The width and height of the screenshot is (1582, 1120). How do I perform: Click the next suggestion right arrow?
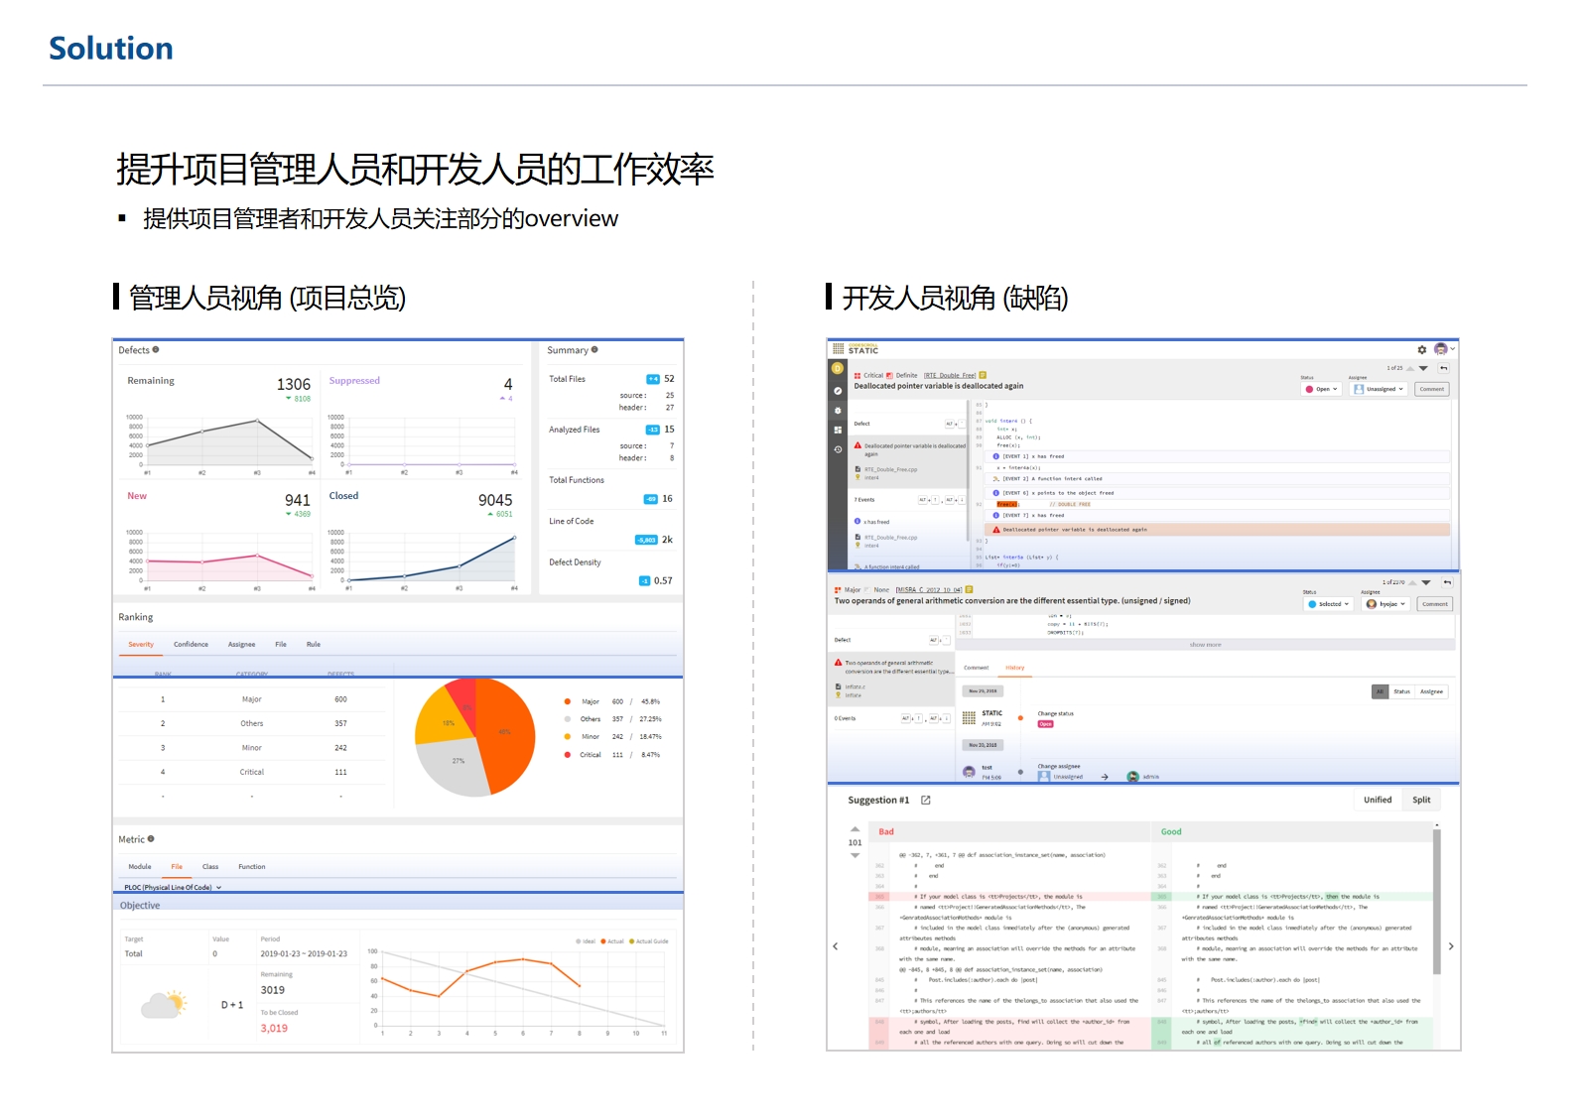[x=1451, y=946]
